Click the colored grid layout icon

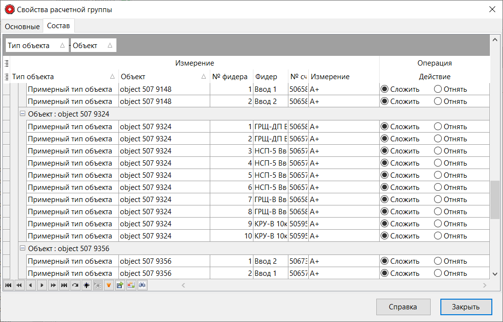tap(131, 286)
